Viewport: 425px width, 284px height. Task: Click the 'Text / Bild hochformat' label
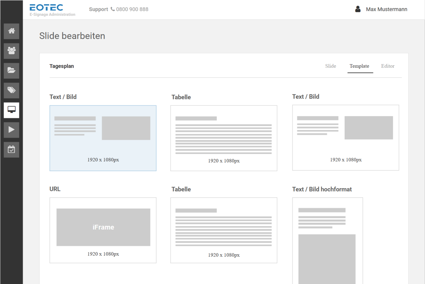pyautogui.click(x=322, y=189)
